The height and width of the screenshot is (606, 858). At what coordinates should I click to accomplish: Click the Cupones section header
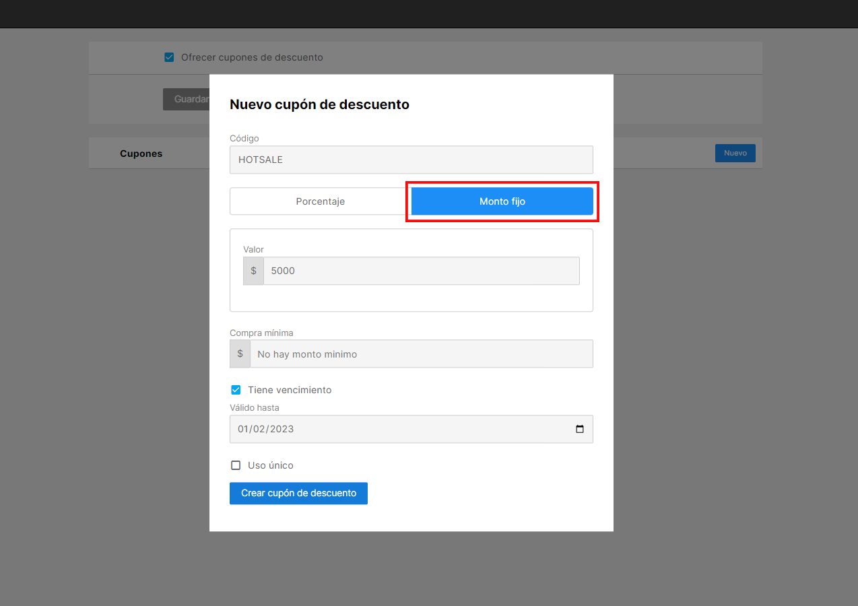[141, 154]
